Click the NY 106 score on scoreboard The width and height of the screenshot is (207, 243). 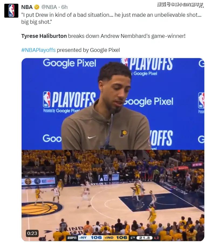[x=90, y=238]
